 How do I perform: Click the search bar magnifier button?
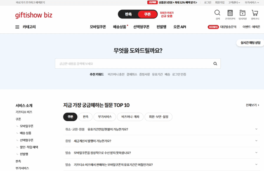(x=215, y=64)
